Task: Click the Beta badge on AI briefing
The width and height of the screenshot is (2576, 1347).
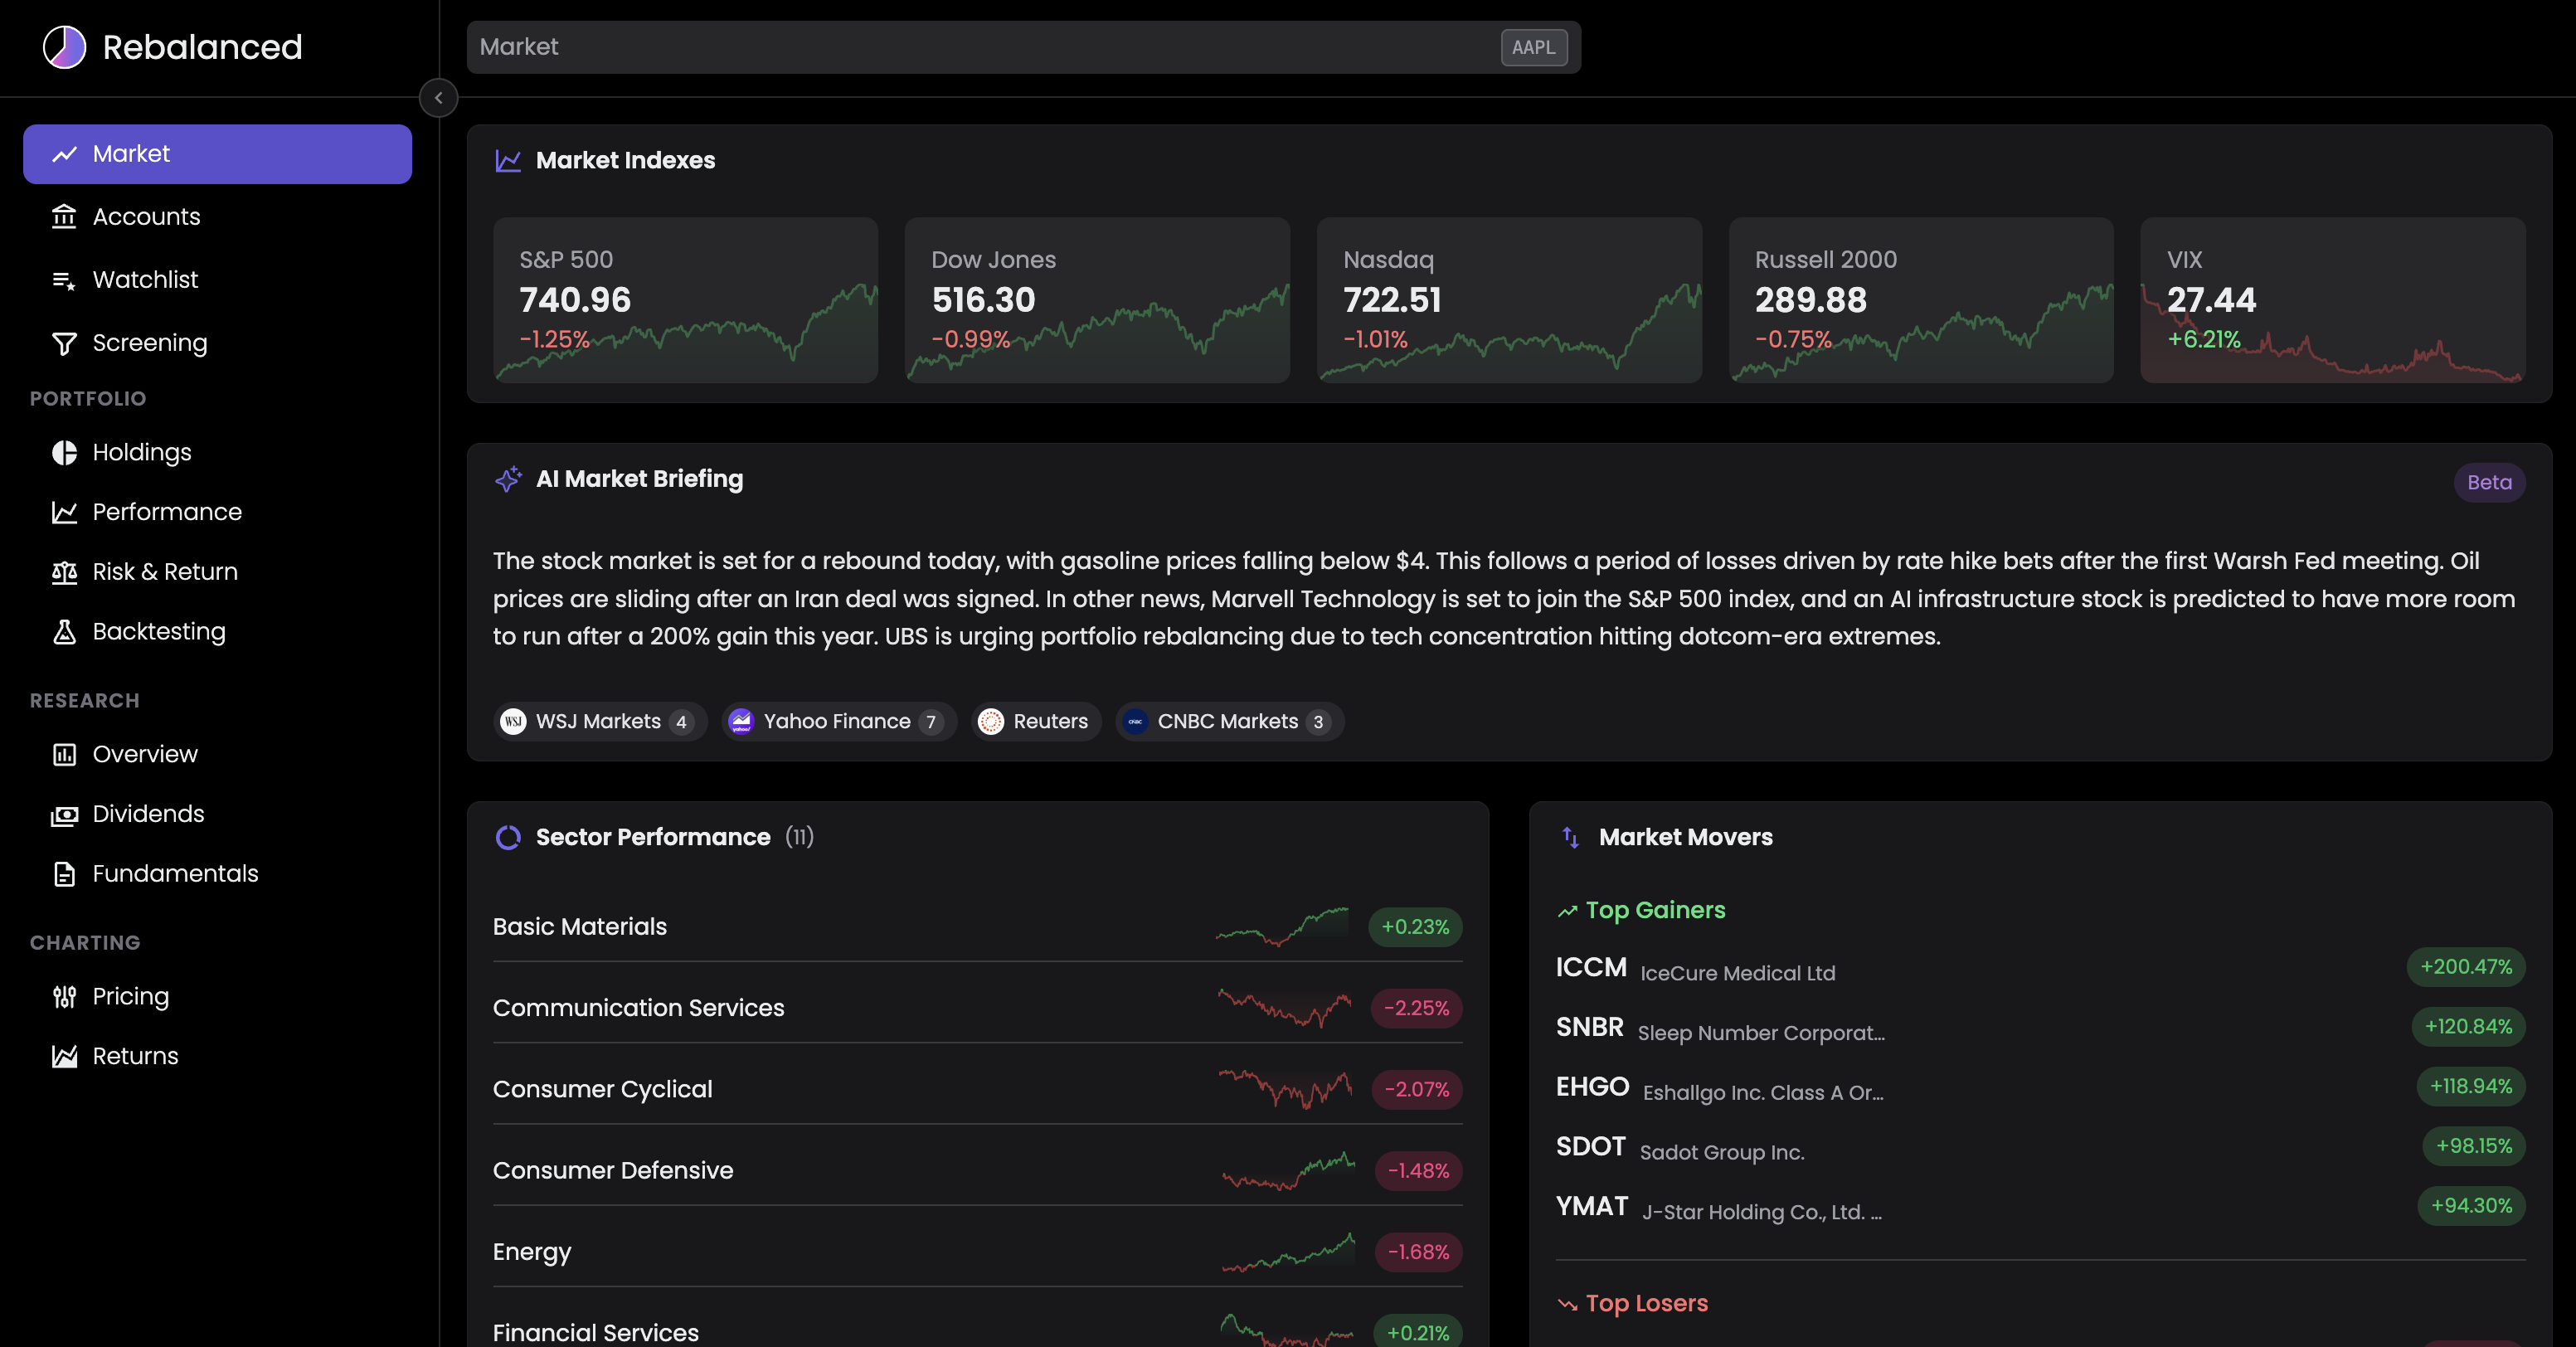Action: [2489, 483]
